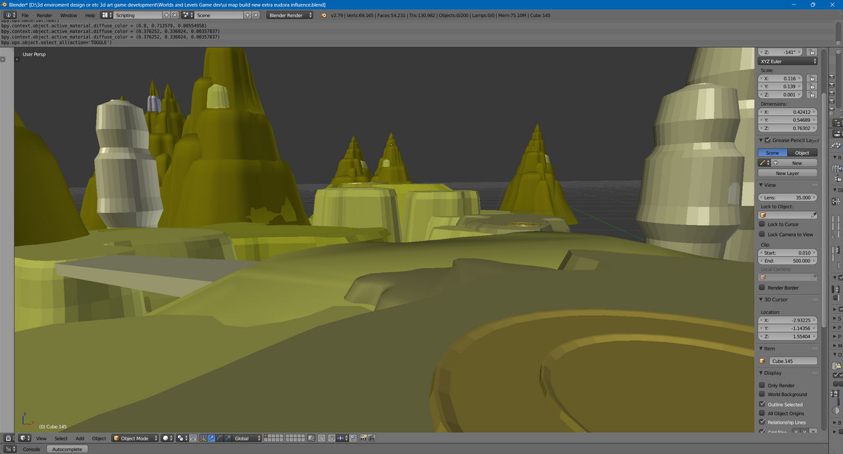843x454 pixels.
Task: Click the New Layer button
Action: (x=788, y=173)
